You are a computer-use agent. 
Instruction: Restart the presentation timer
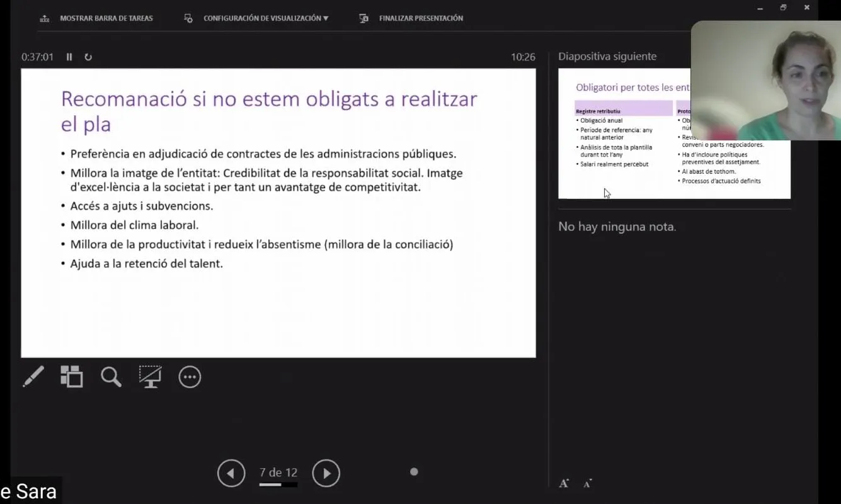88,57
